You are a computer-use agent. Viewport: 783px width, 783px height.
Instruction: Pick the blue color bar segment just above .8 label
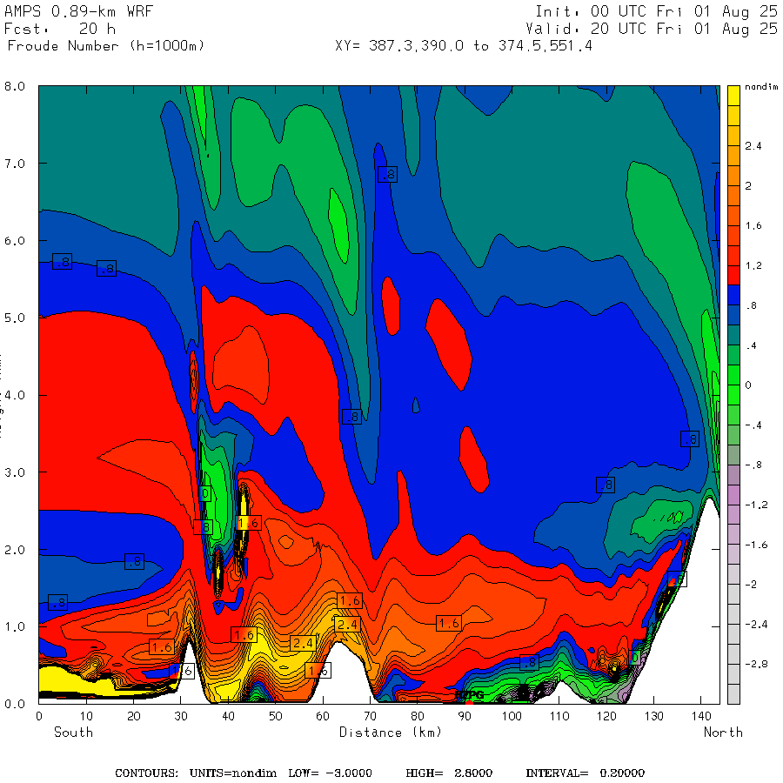pyautogui.click(x=733, y=295)
